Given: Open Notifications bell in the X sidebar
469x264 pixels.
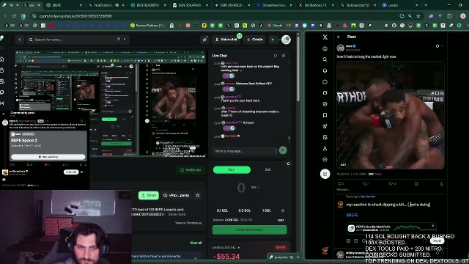Looking at the screenshot, I should (x=325, y=70).
